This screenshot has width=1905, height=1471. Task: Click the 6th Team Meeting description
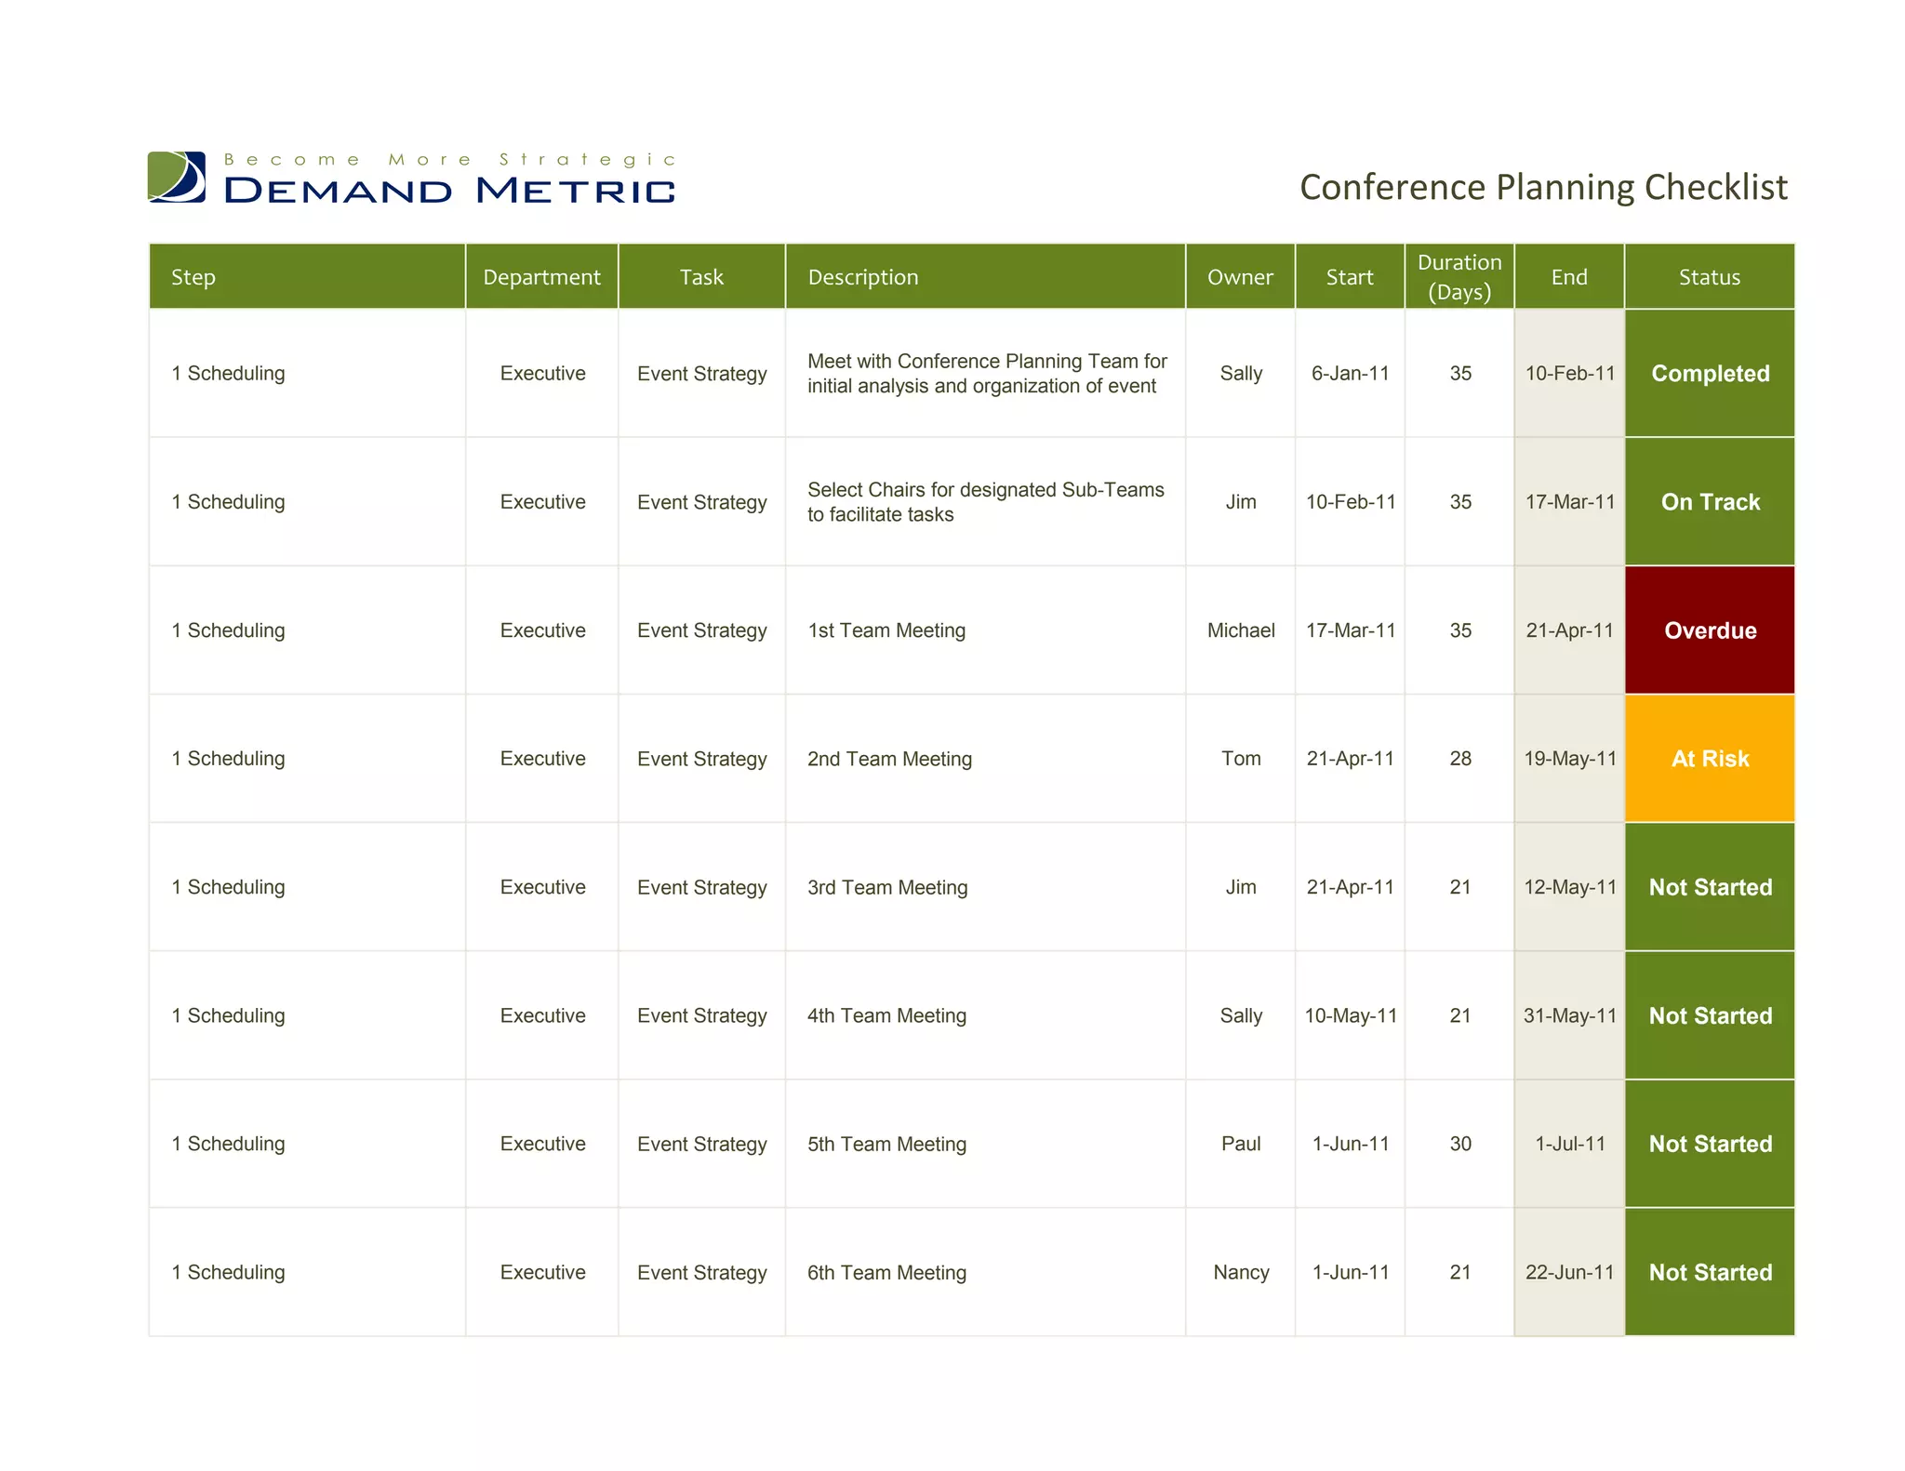coord(886,1272)
